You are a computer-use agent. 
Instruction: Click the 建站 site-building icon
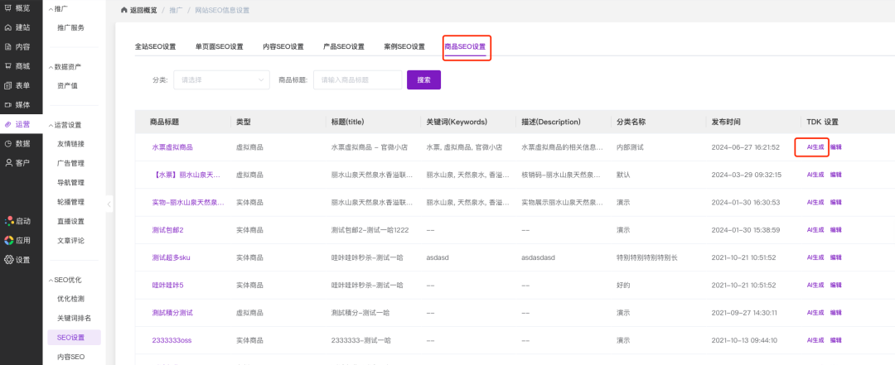pyautogui.click(x=8, y=27)
